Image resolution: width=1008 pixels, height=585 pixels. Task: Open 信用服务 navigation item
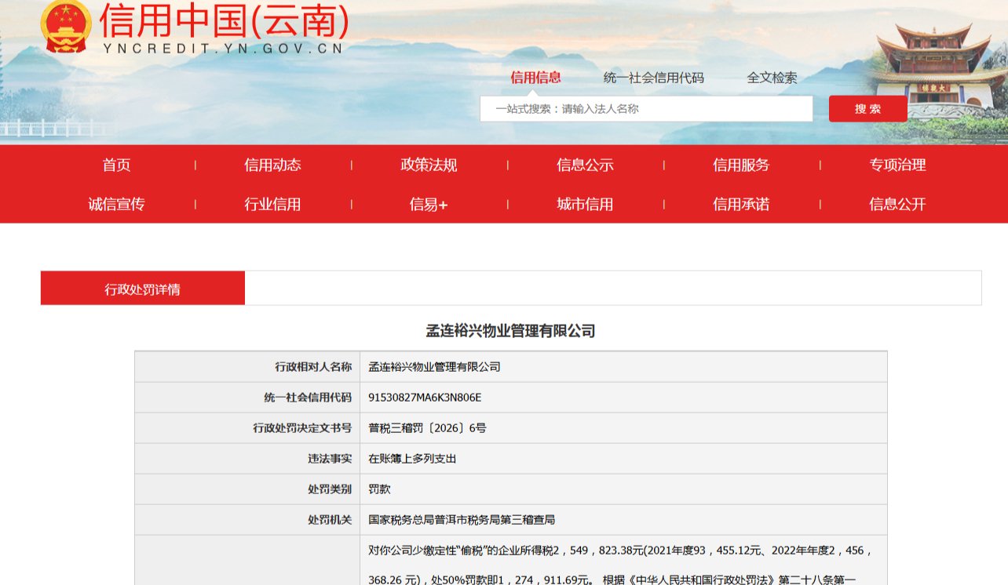(741, 165)
